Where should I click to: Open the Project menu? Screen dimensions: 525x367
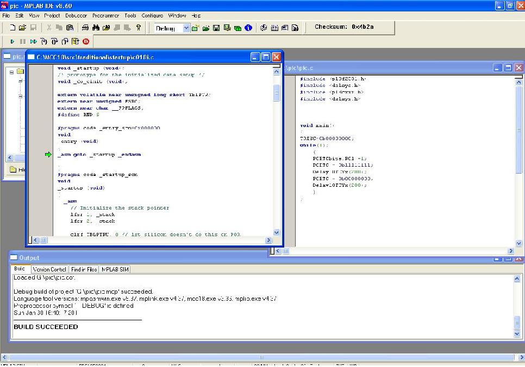(x=52, y=16)
